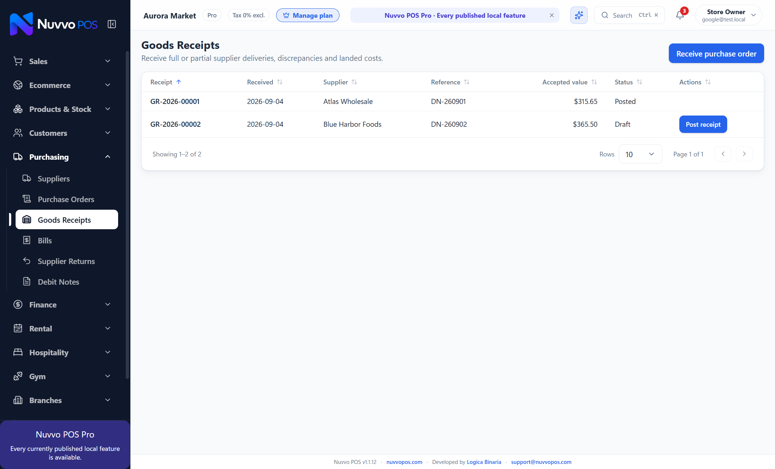Click the Purchase Orders scroll icon
This screenshot has width=775, height=469.
27,199
